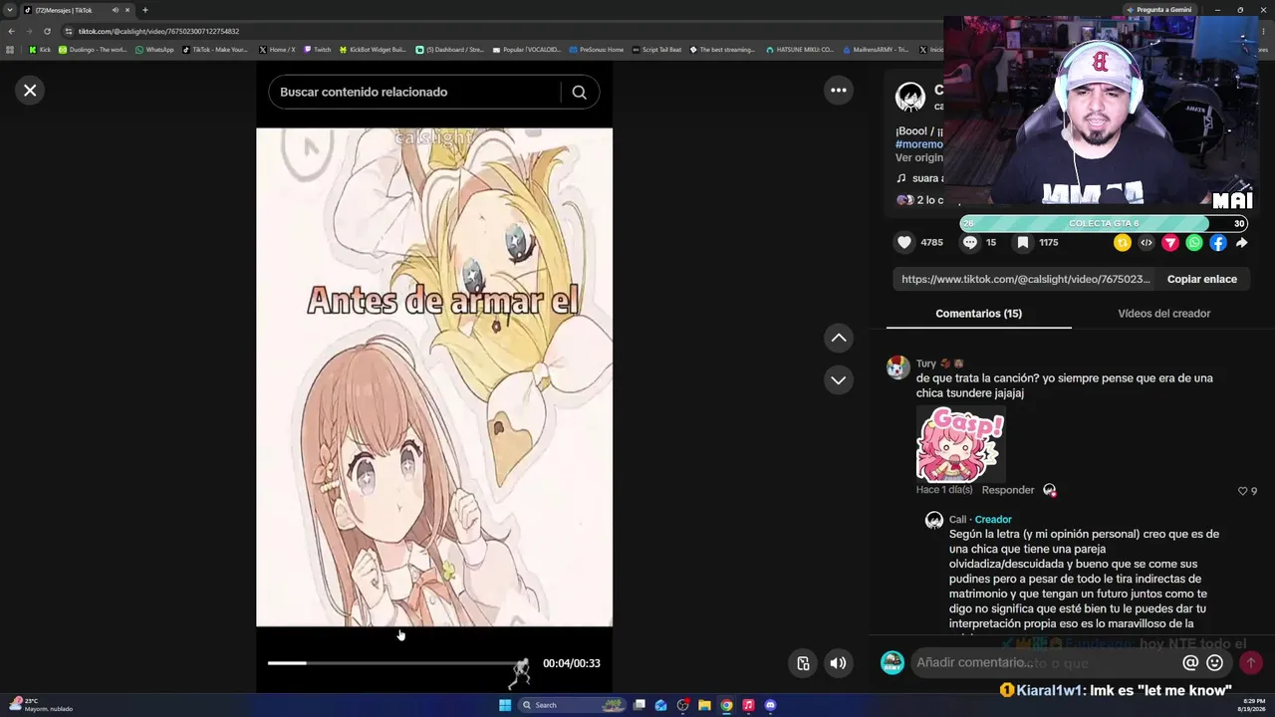
Task: Open browser tab search dropdown
Action: [10, 10]
